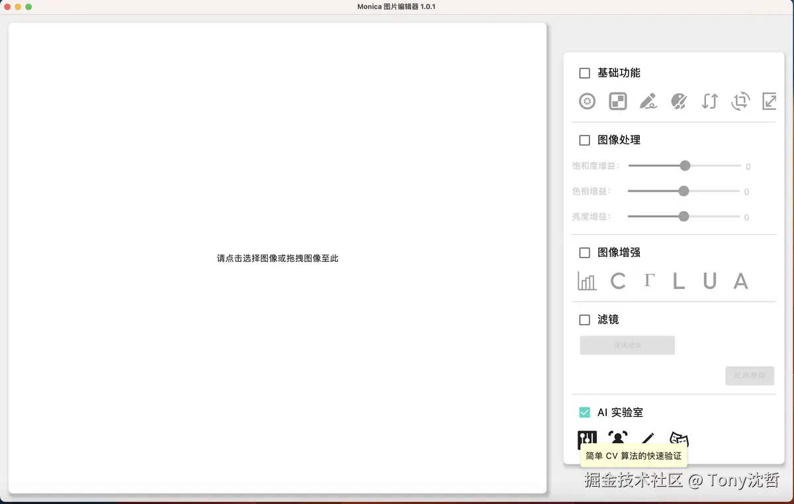Select the color wheel tool in 基础功能

pos(587,101)
